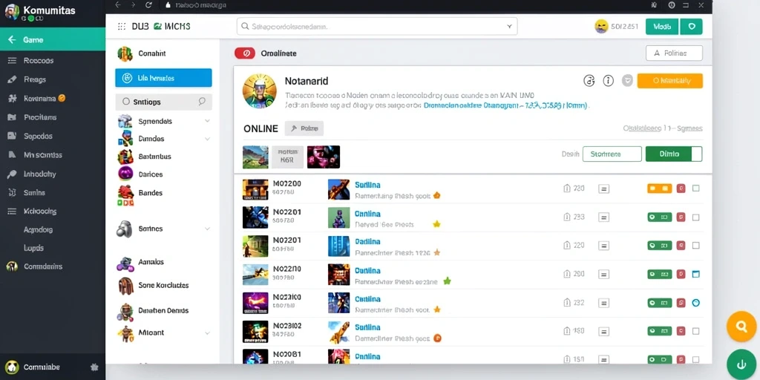The height and width of the screenshot is (380, 760).
Task: Toggle the green Dimlo switch
Action: (x=674, y=154)
